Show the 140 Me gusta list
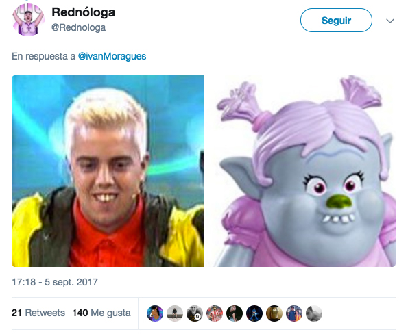Screen dimensions: 408x336 101,313
